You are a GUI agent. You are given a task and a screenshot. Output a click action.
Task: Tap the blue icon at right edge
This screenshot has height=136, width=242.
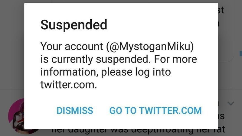pyautogui.click(x=241, y=53)
